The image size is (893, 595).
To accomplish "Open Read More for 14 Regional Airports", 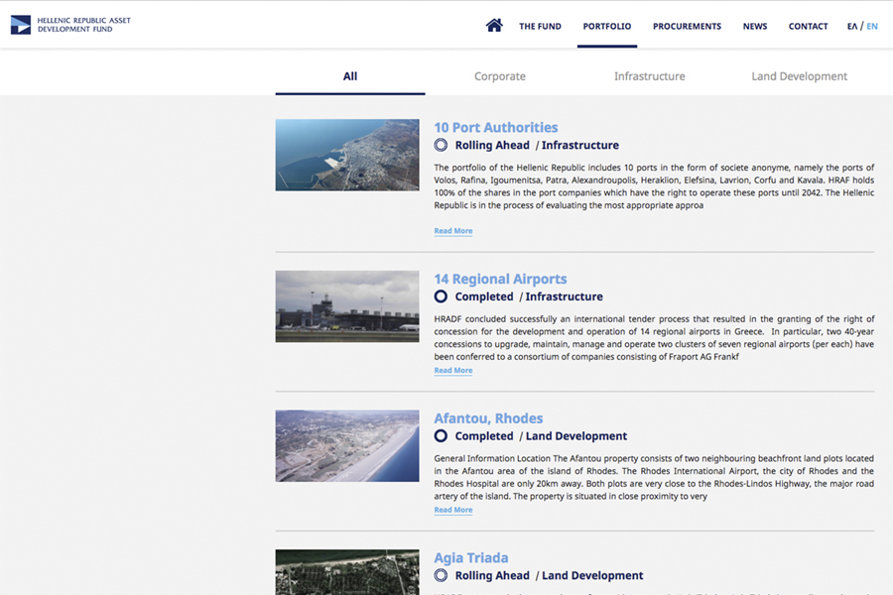I will tap(452, 371).
